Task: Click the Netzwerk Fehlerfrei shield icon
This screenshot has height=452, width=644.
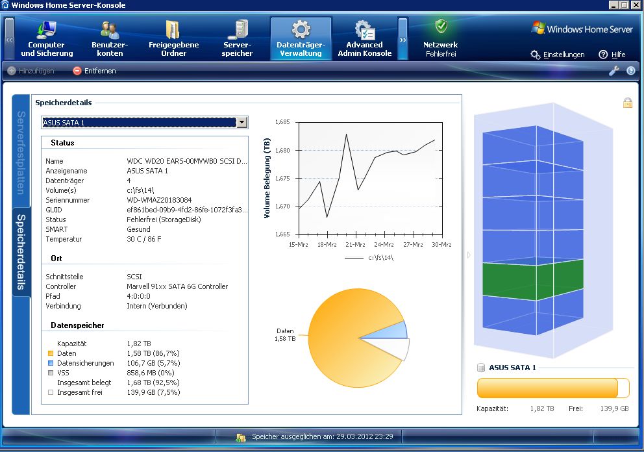Action: (x=441, y=26)
